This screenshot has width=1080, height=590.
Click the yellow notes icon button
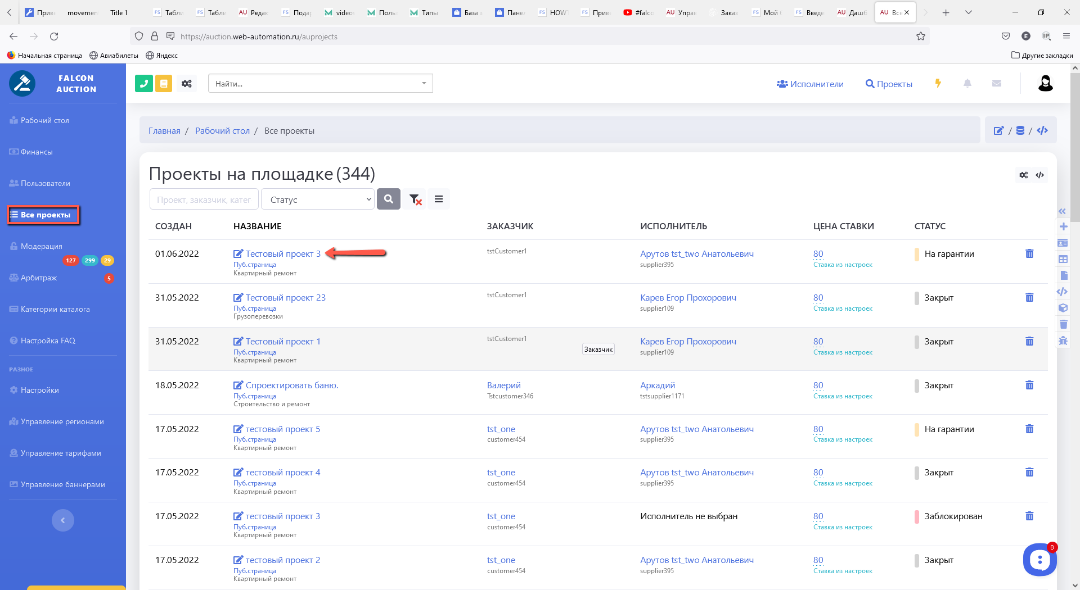[164, 84]
